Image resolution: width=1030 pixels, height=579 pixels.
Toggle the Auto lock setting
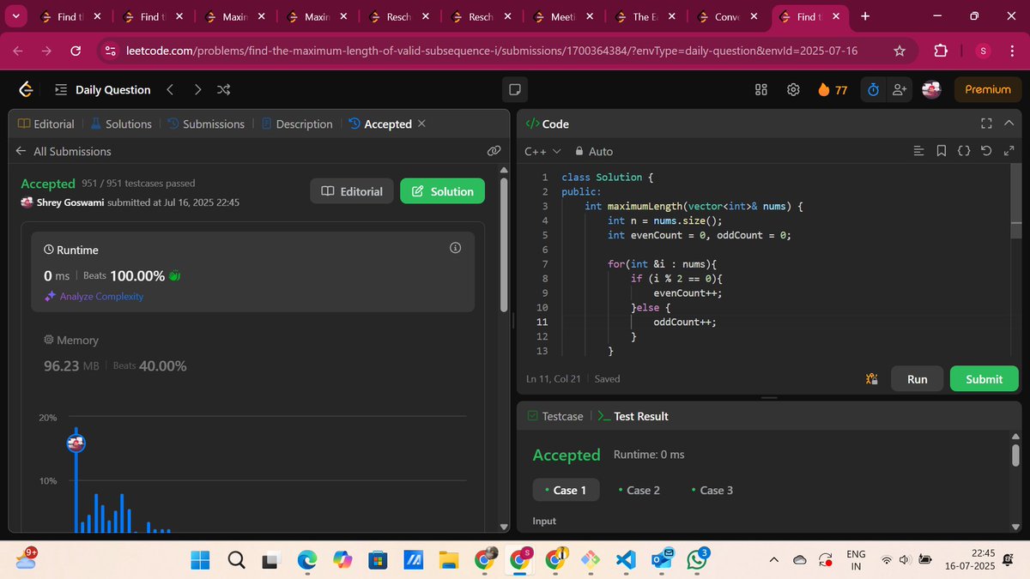(x=594, y=151)
